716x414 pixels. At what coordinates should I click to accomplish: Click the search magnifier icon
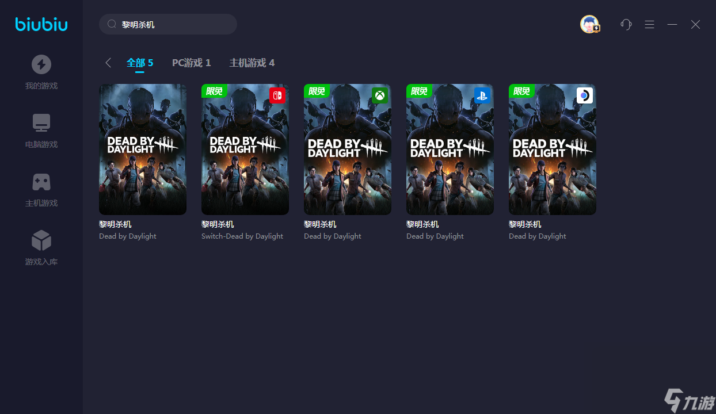click(x=112, y=25)
